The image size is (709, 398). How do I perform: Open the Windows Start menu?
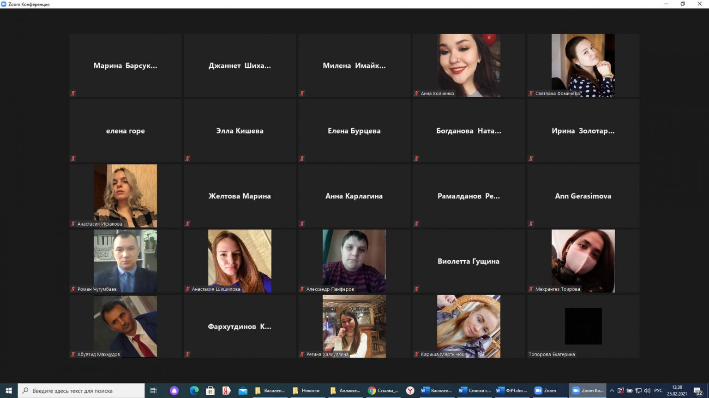point(8,391)
